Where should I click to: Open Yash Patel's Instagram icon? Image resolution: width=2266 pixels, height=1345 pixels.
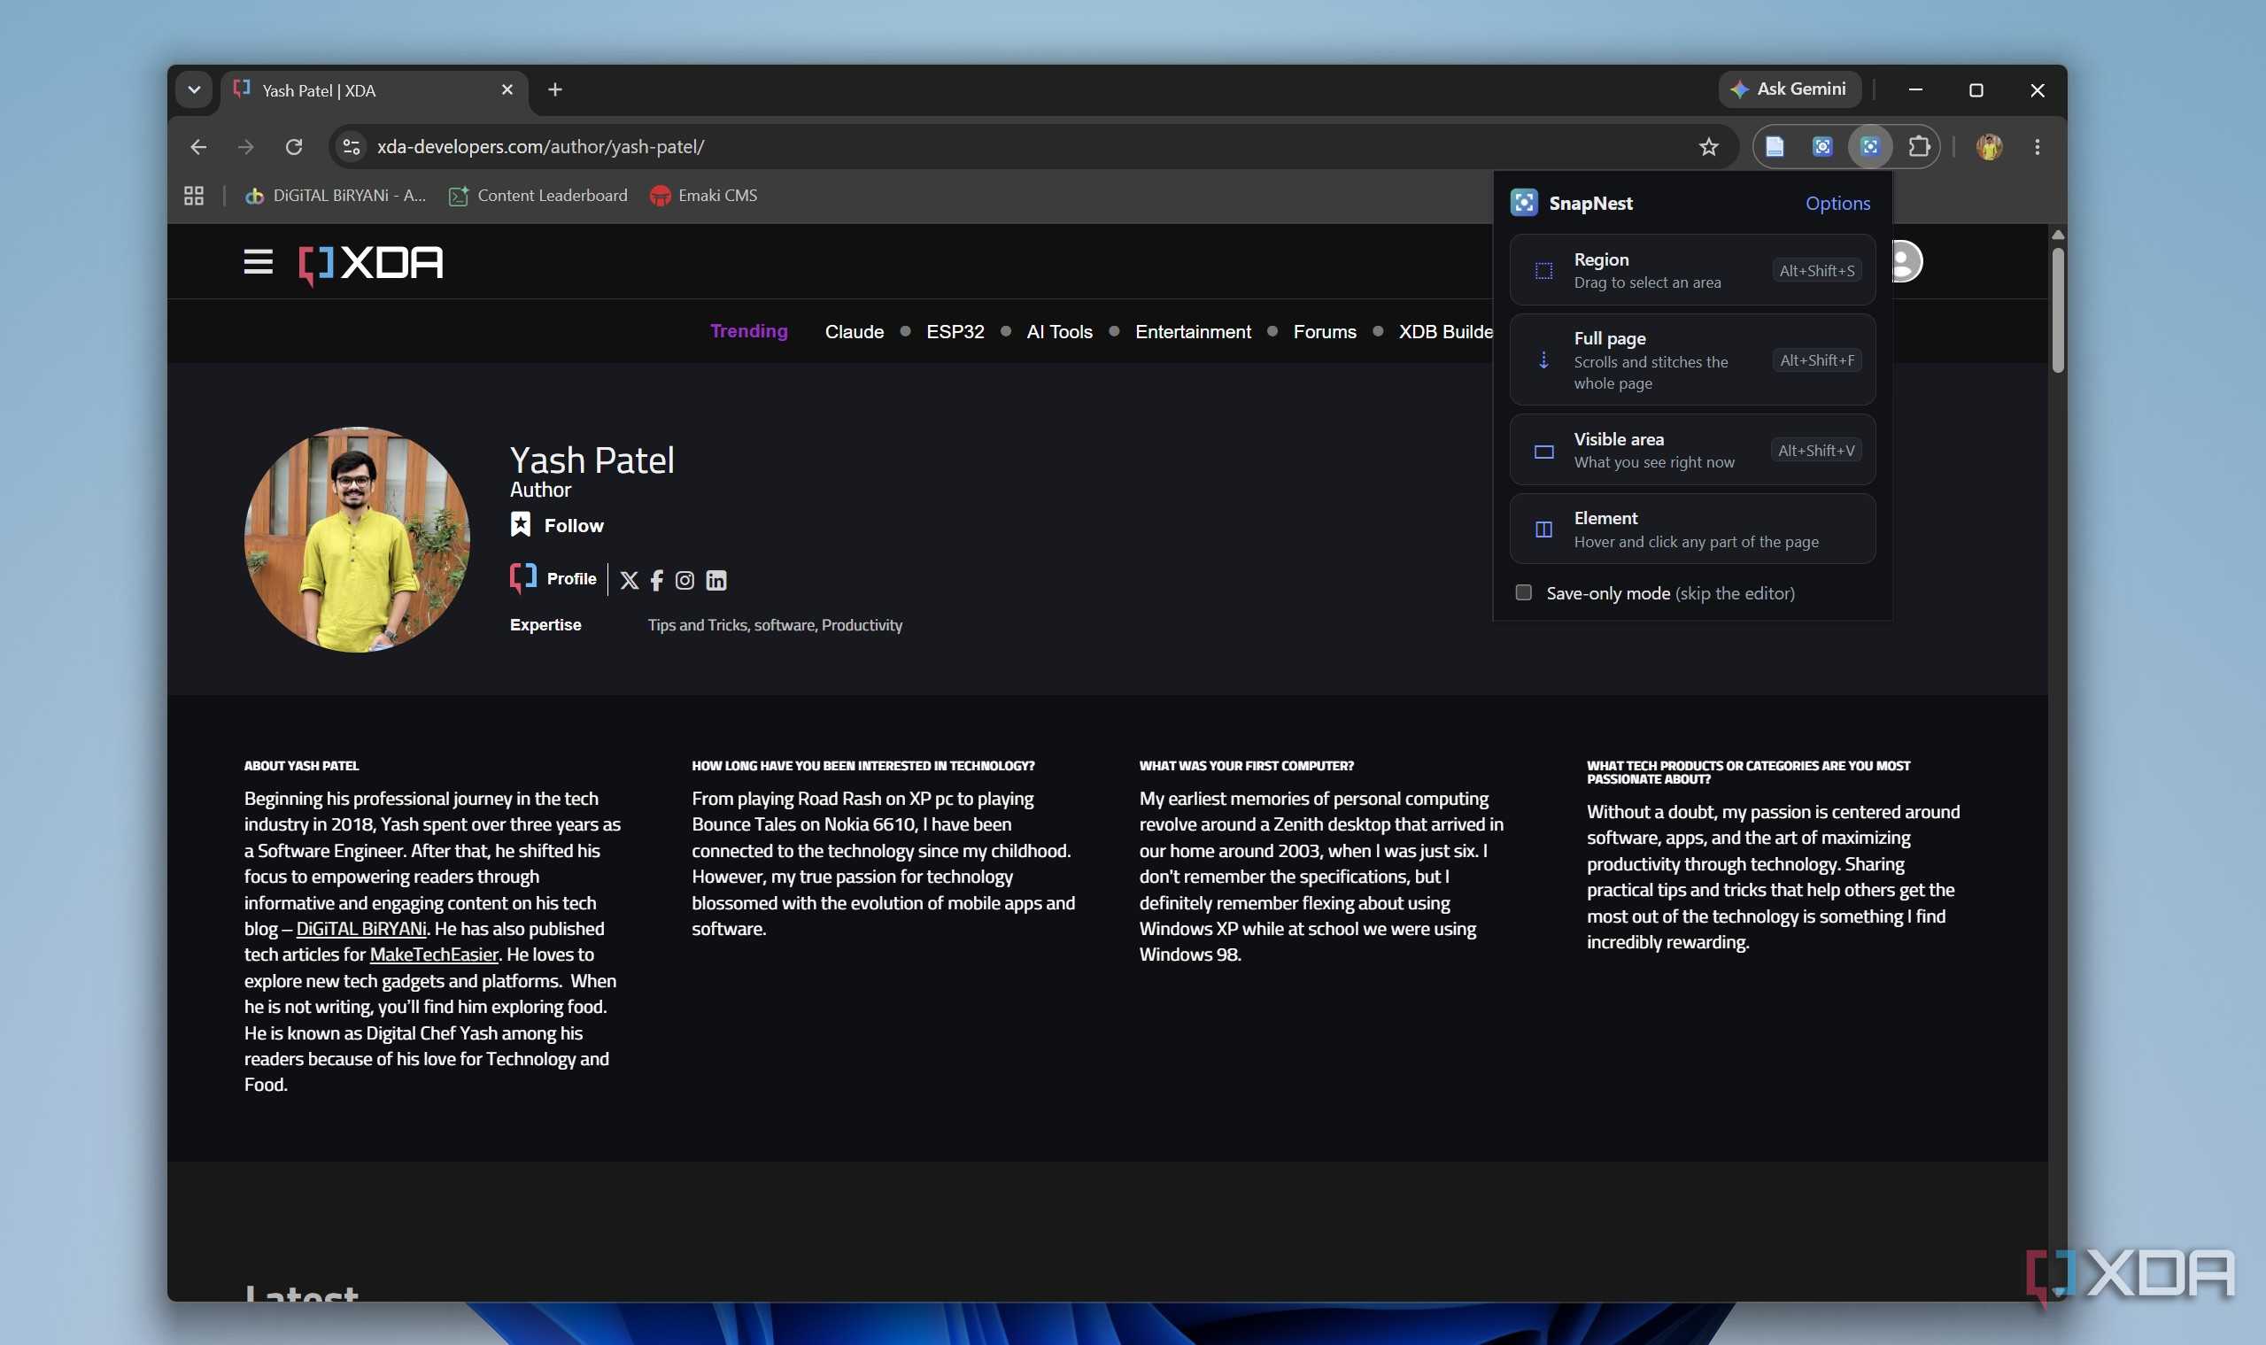(685, 581)
